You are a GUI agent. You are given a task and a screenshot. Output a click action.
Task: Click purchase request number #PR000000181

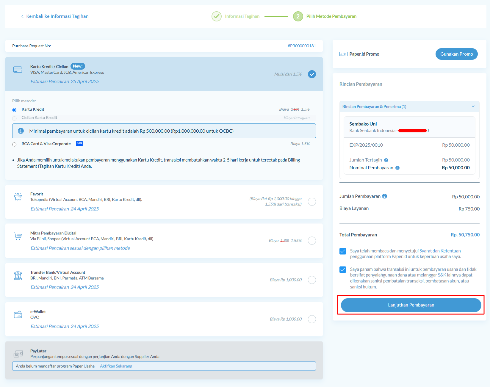(302, 46)
